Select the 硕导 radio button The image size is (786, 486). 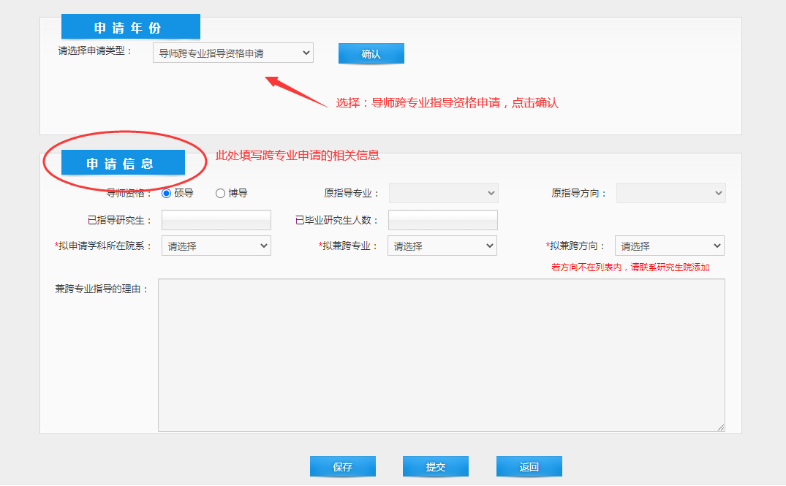click(167, 194)
